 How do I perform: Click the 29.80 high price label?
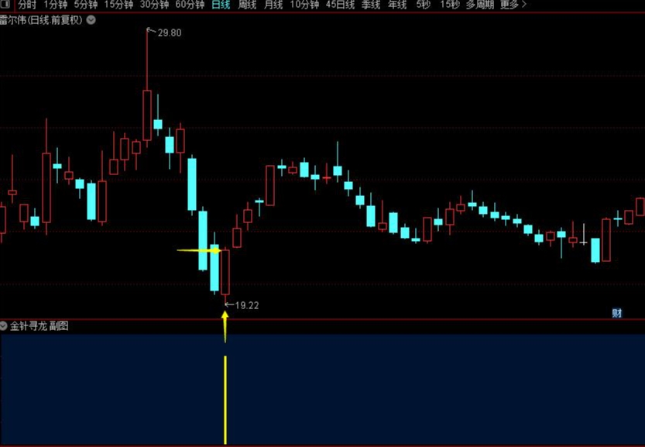pyautogui.click(x=169, y=33)
